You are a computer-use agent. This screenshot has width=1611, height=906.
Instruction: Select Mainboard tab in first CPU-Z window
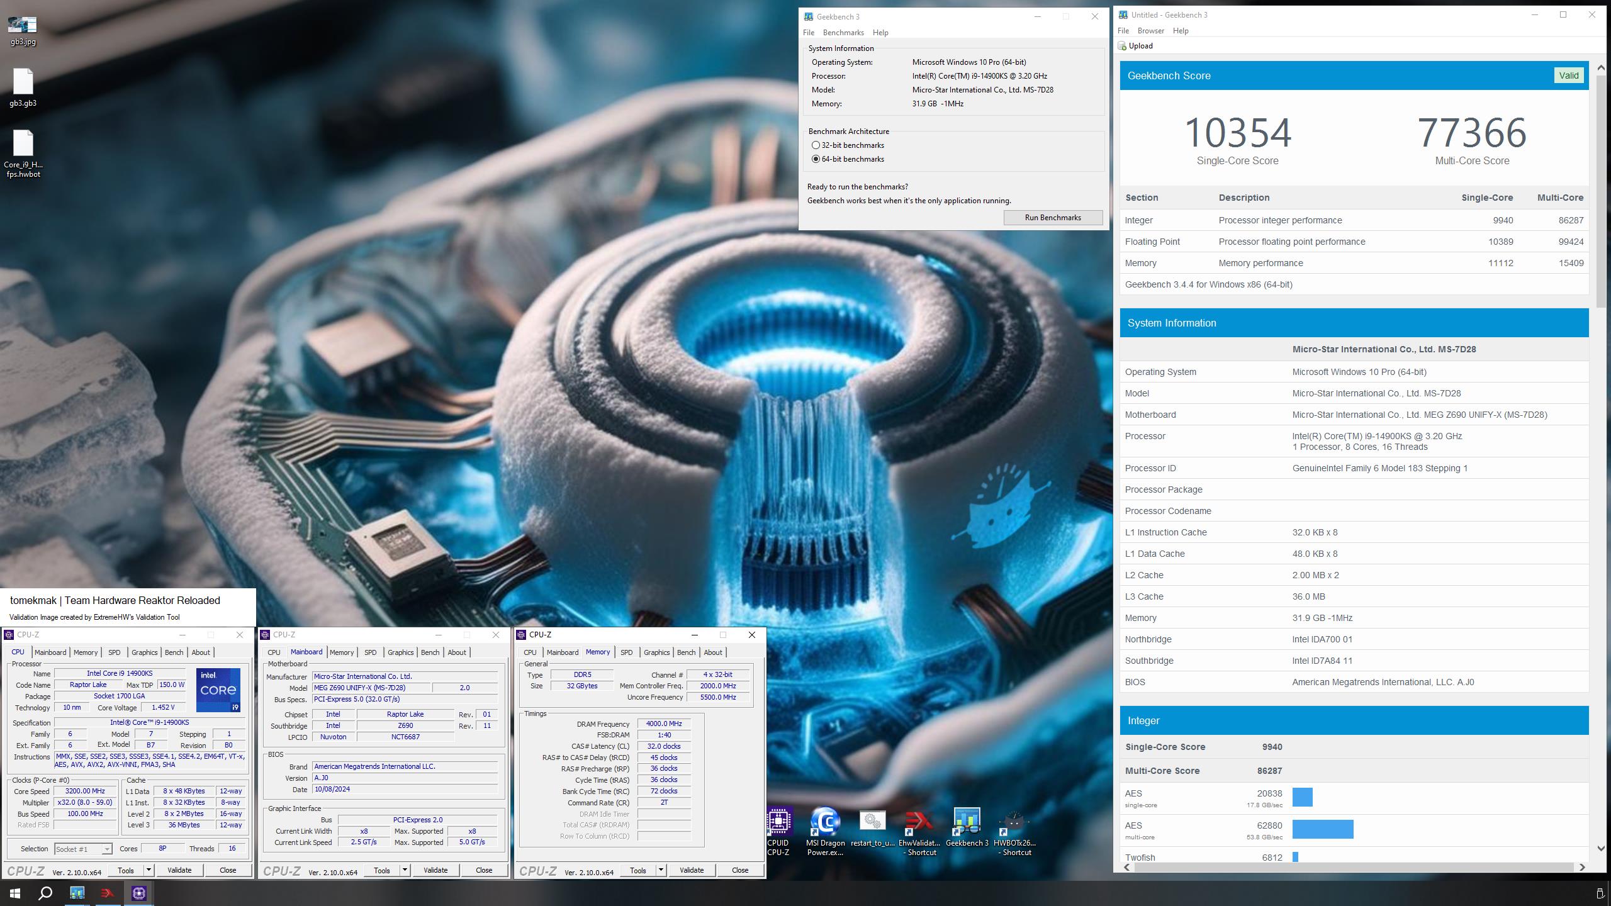[x=50, y=652]
